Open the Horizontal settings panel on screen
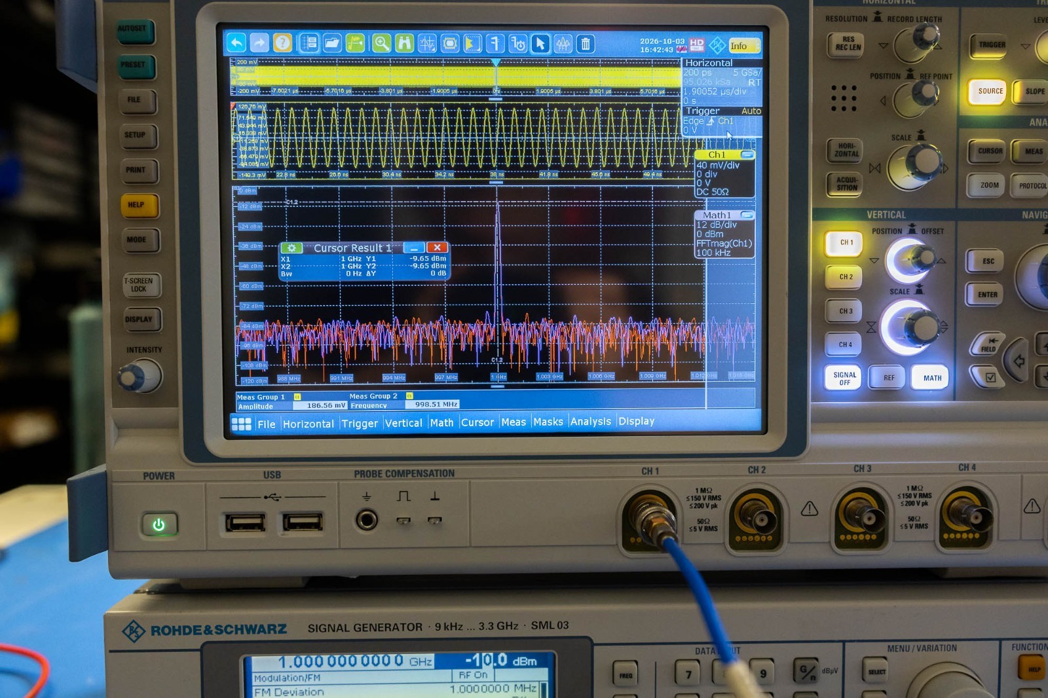This screenshot has height=698, width=1048. (x=722, y=81)
